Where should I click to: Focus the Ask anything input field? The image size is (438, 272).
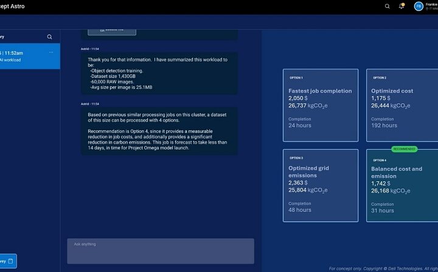[161, 251]
